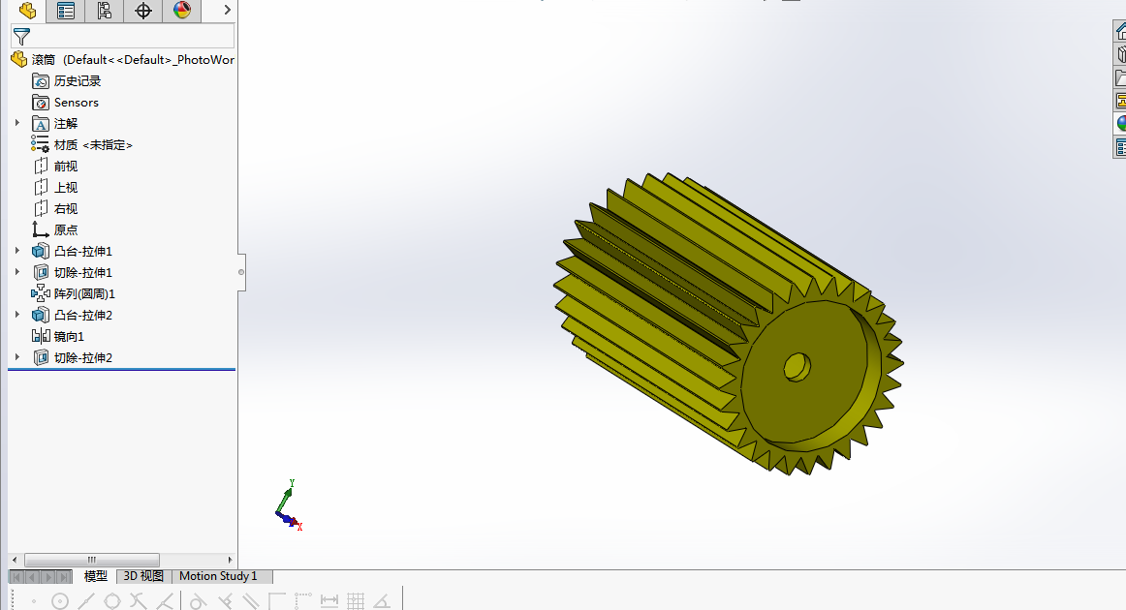The image size is (1126, 610).
Task: Select the 凸台-拉伸2 boss extrude feature
Action: pyautogui.click(x=73, y=315)
